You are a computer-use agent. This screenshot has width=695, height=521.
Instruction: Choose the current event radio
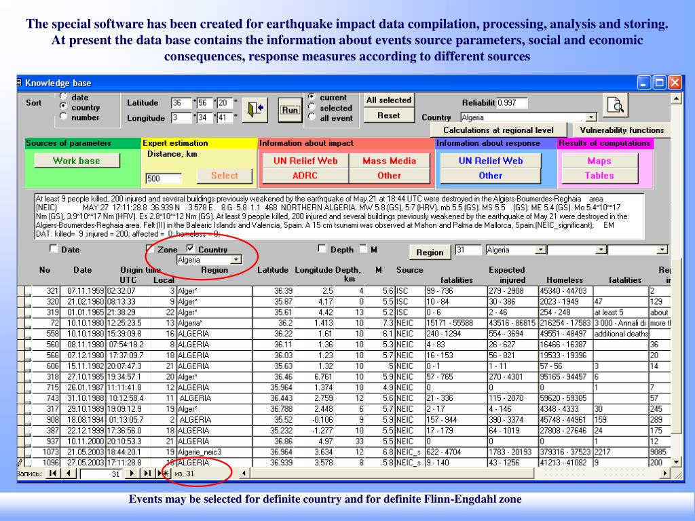click(x=312, y=96)
